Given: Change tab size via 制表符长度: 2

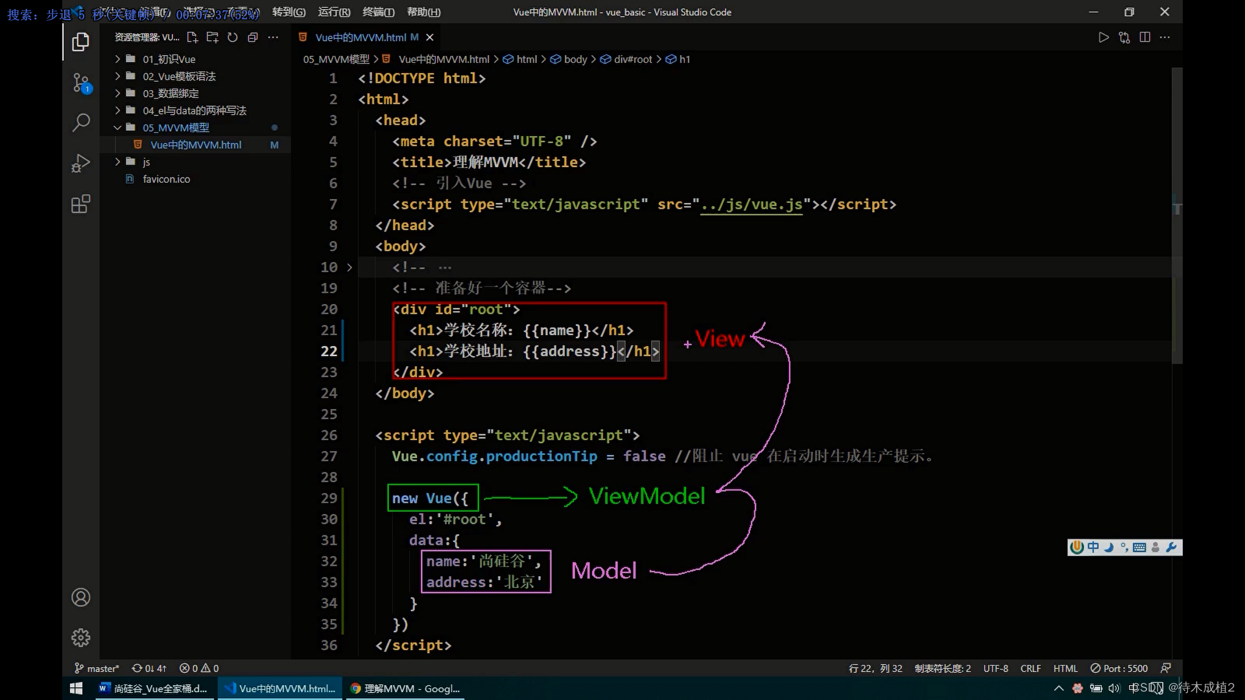Looking at the screenshot, I should (x=943, y=668).
